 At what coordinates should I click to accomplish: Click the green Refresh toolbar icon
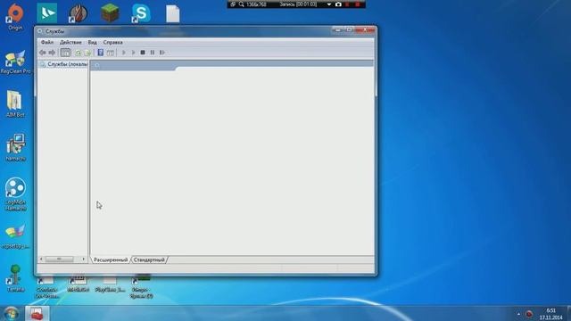coord(79,53)
